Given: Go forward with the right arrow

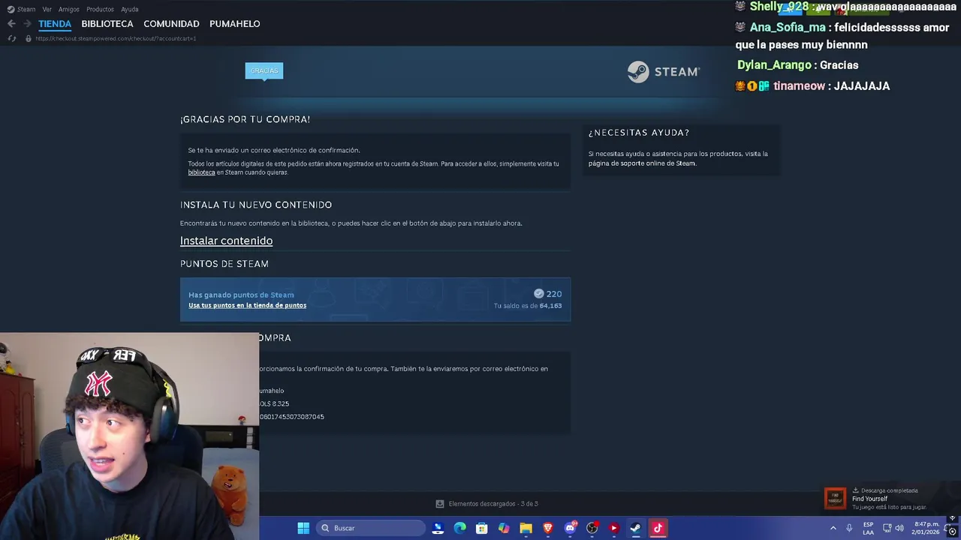Looking at the screenshot, I should [x=27, y=24].
